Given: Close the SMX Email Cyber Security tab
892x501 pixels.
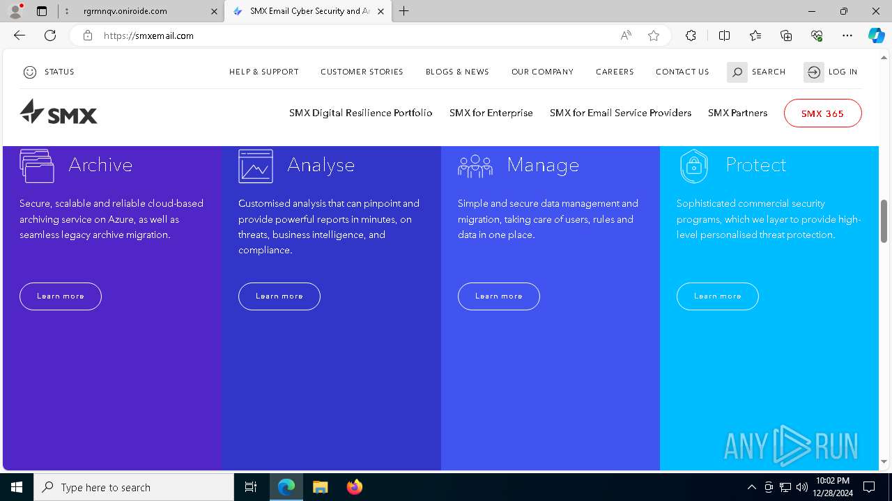Looking at the screenshot, I should pos(380,11).
